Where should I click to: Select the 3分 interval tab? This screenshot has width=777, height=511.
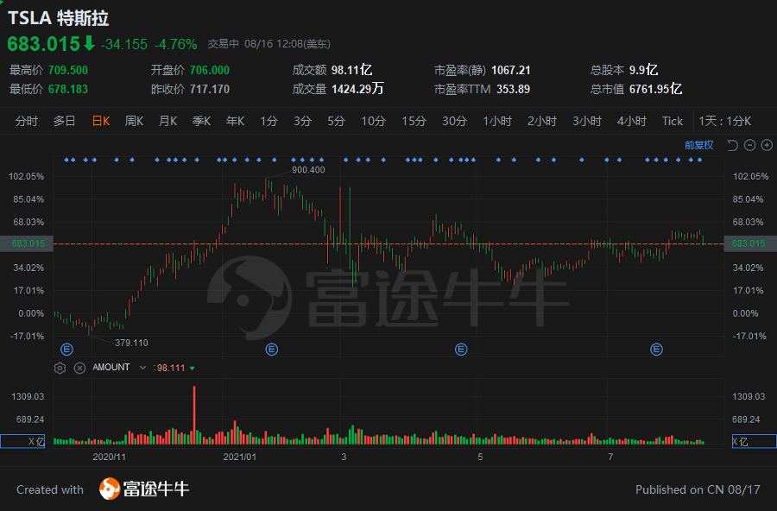point(302,121)
